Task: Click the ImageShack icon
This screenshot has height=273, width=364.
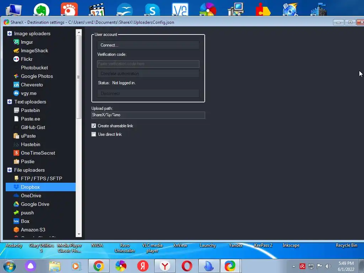Action: pos(16,50)
